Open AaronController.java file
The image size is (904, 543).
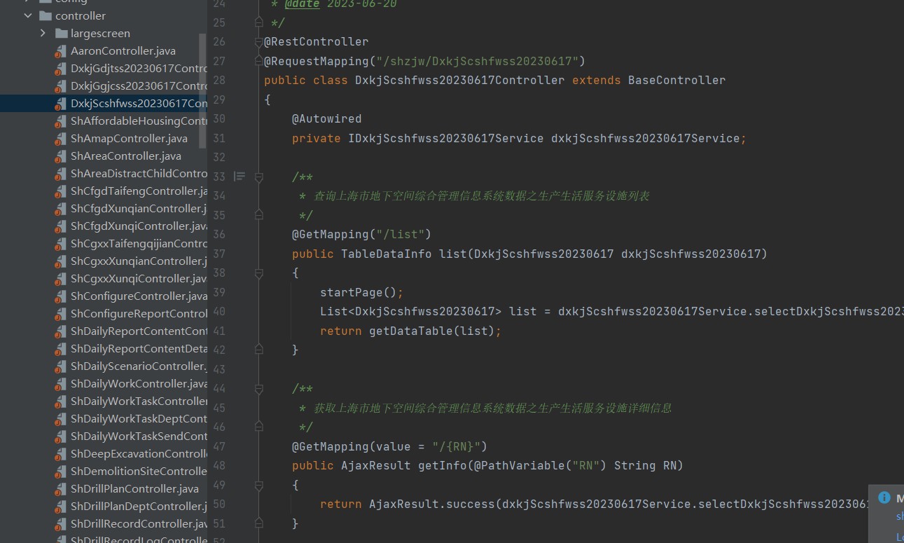coord(123,50)
